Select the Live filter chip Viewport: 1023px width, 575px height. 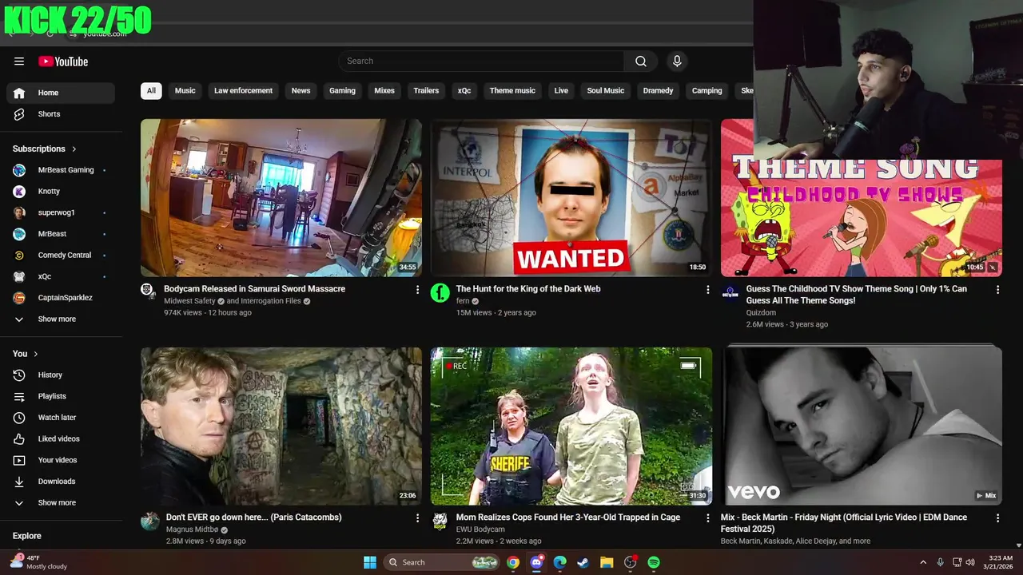(561, 91)
